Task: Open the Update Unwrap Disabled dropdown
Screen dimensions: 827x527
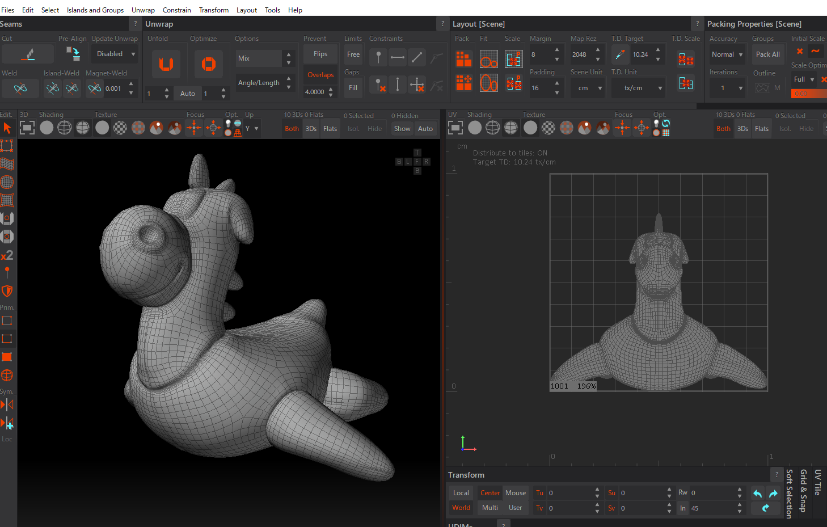Action: [115, 54]
